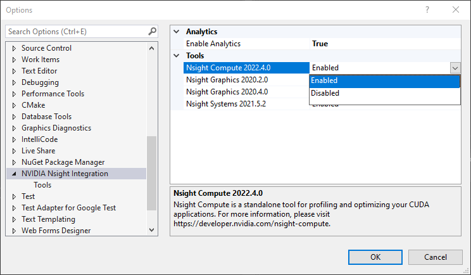The width and height of the screenshot is (471, 275).
Task: Expand the Source Control tree node
Action: tap(14, 48)
